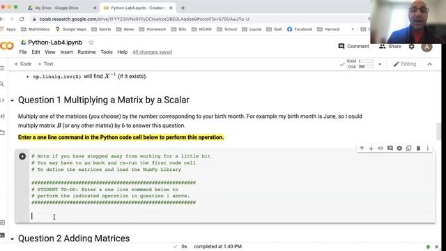The image size is (446, 251).
Task: Click the Colab CO logo
Action: pos(7,46)
